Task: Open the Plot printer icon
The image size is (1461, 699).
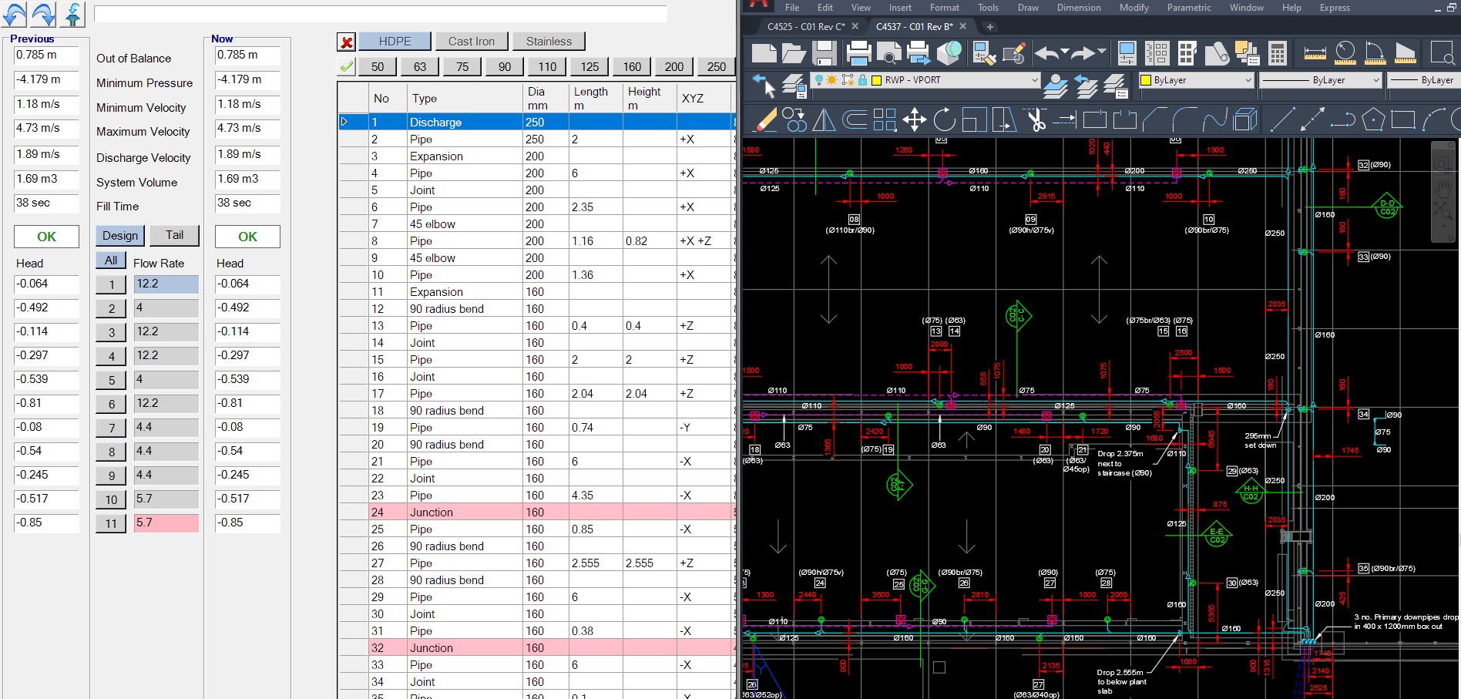Action: pyautogui.click(x=858, y=52)
